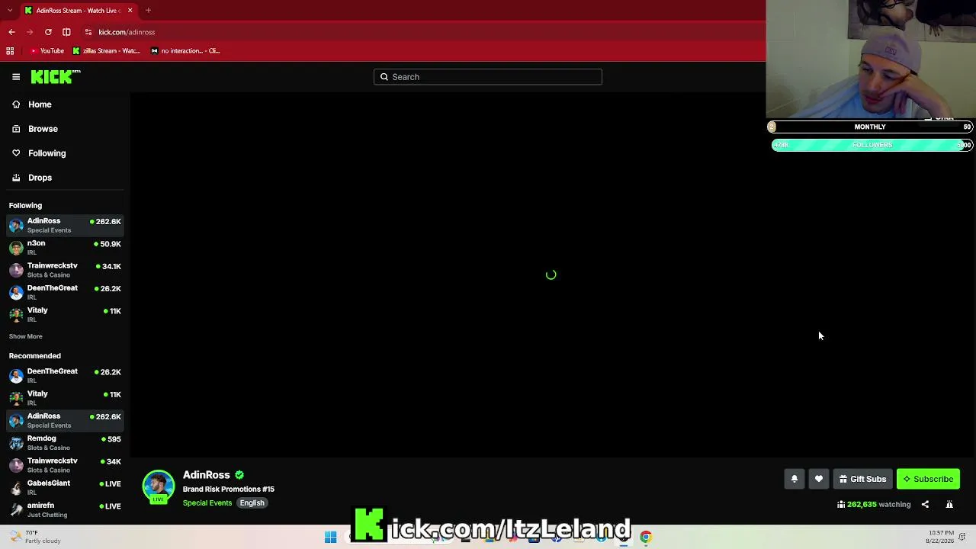
Task: Click the report icon beside share
Action: (949, 504)
